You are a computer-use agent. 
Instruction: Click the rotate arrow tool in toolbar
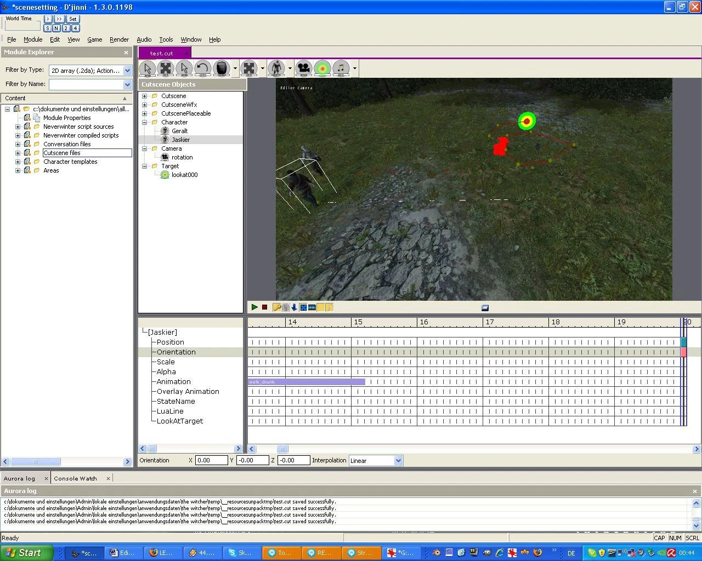point(202,68)
